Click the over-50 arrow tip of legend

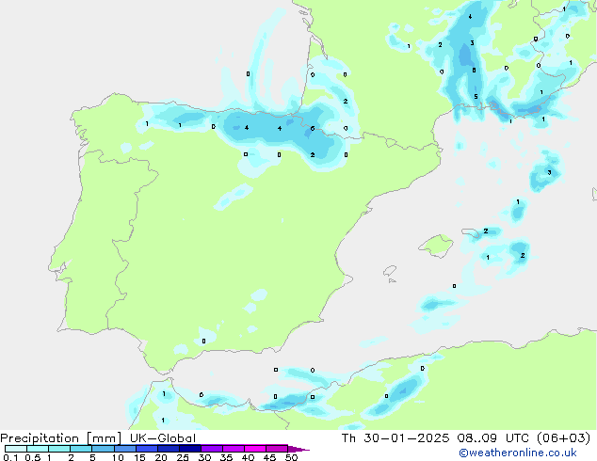coord(298,449)
